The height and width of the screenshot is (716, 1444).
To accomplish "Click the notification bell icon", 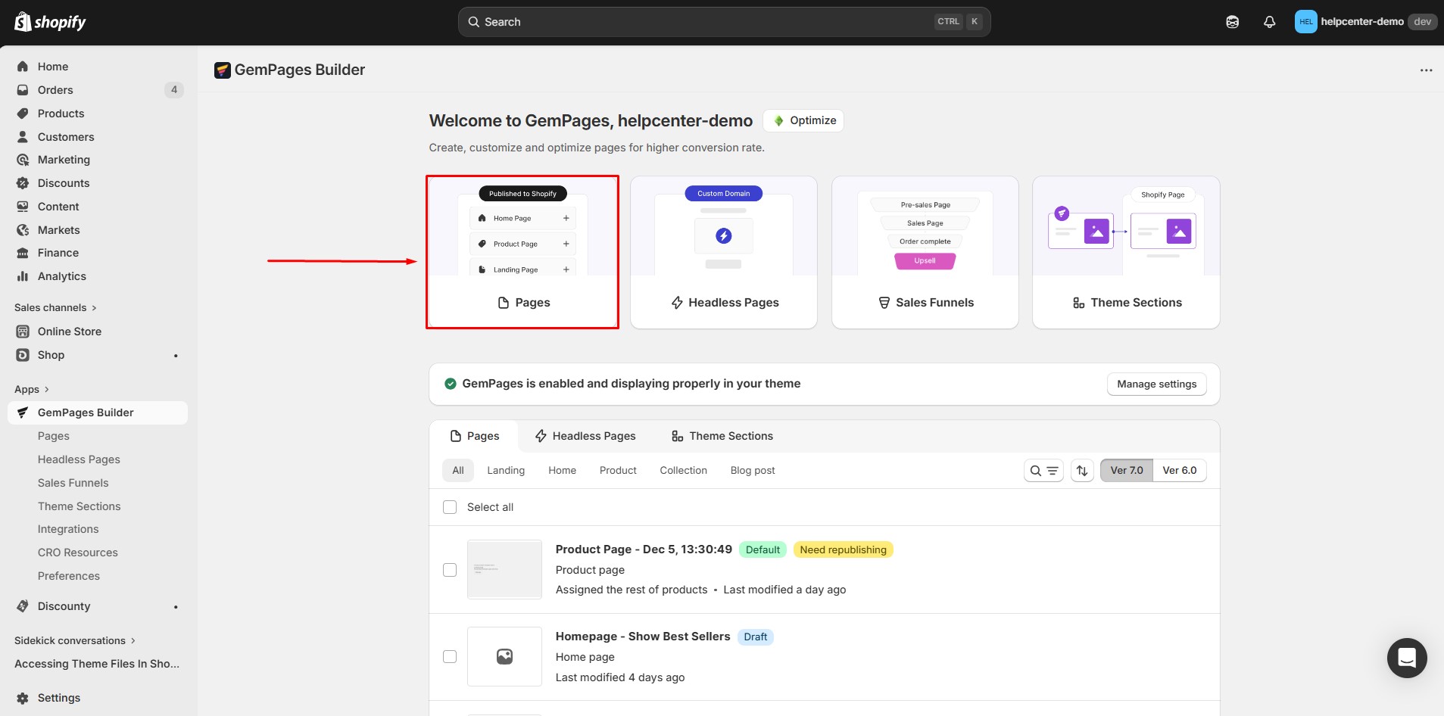I will (x=1268, y=21).
